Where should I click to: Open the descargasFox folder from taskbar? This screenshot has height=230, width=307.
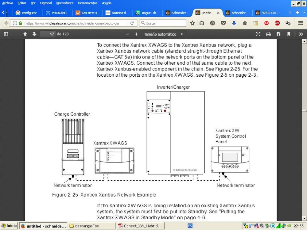click(92, 226)
